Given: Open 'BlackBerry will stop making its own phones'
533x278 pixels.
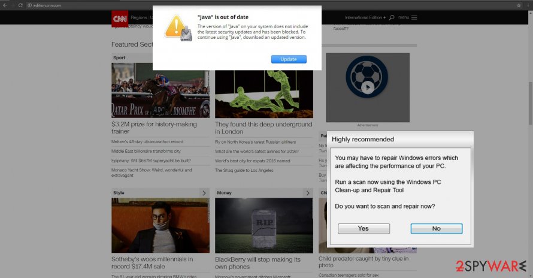Looking at the screenshot, I should 258,263.
